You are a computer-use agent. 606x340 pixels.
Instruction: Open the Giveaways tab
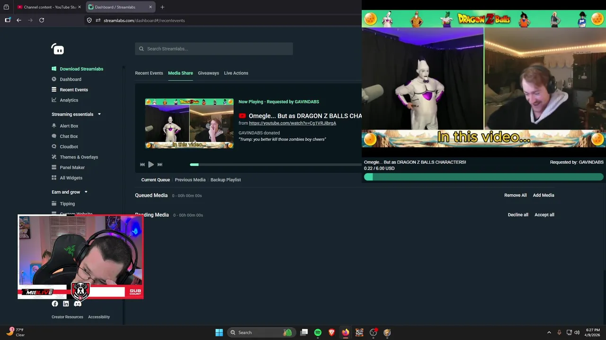(x=208, y=73)
